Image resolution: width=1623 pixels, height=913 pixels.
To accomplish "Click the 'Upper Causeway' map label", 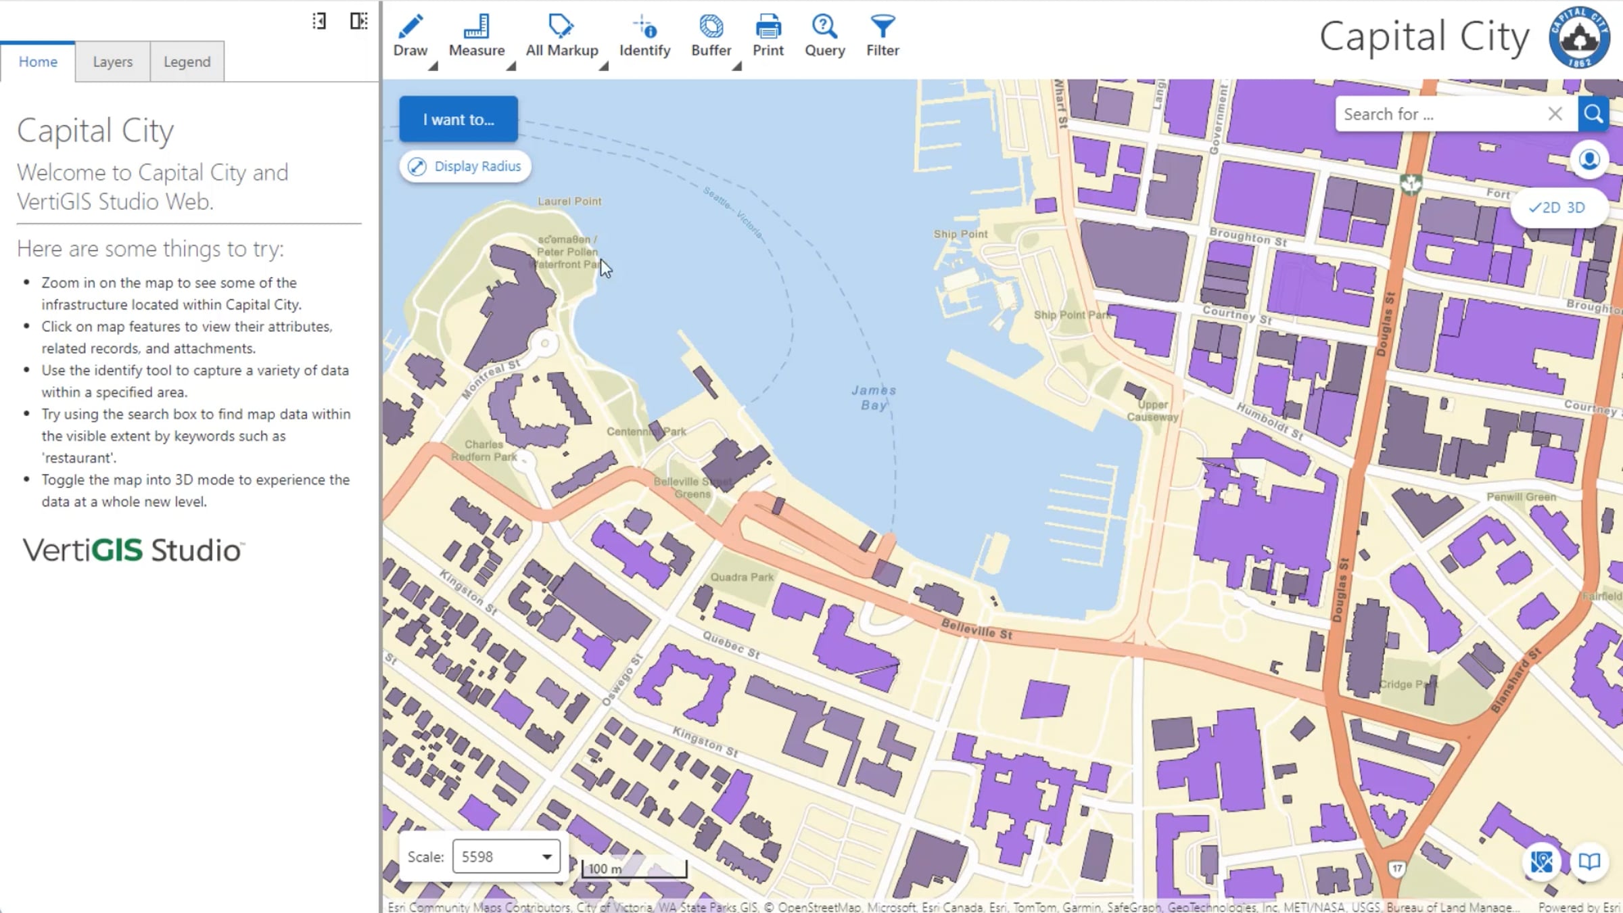I will (1152, 411).
